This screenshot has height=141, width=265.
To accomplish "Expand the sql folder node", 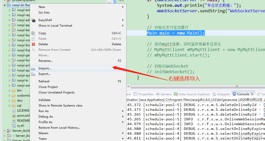I will click(10, 106).
